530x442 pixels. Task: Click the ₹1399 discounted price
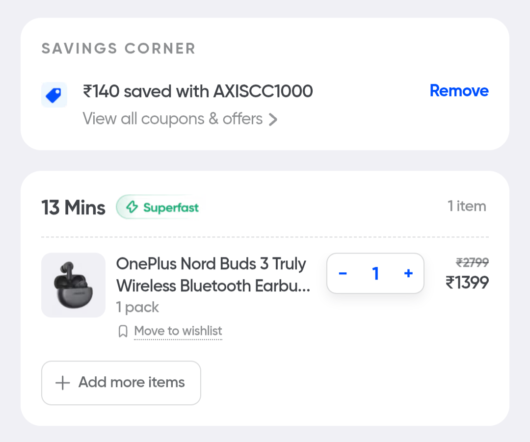click(x=467, y=283)
